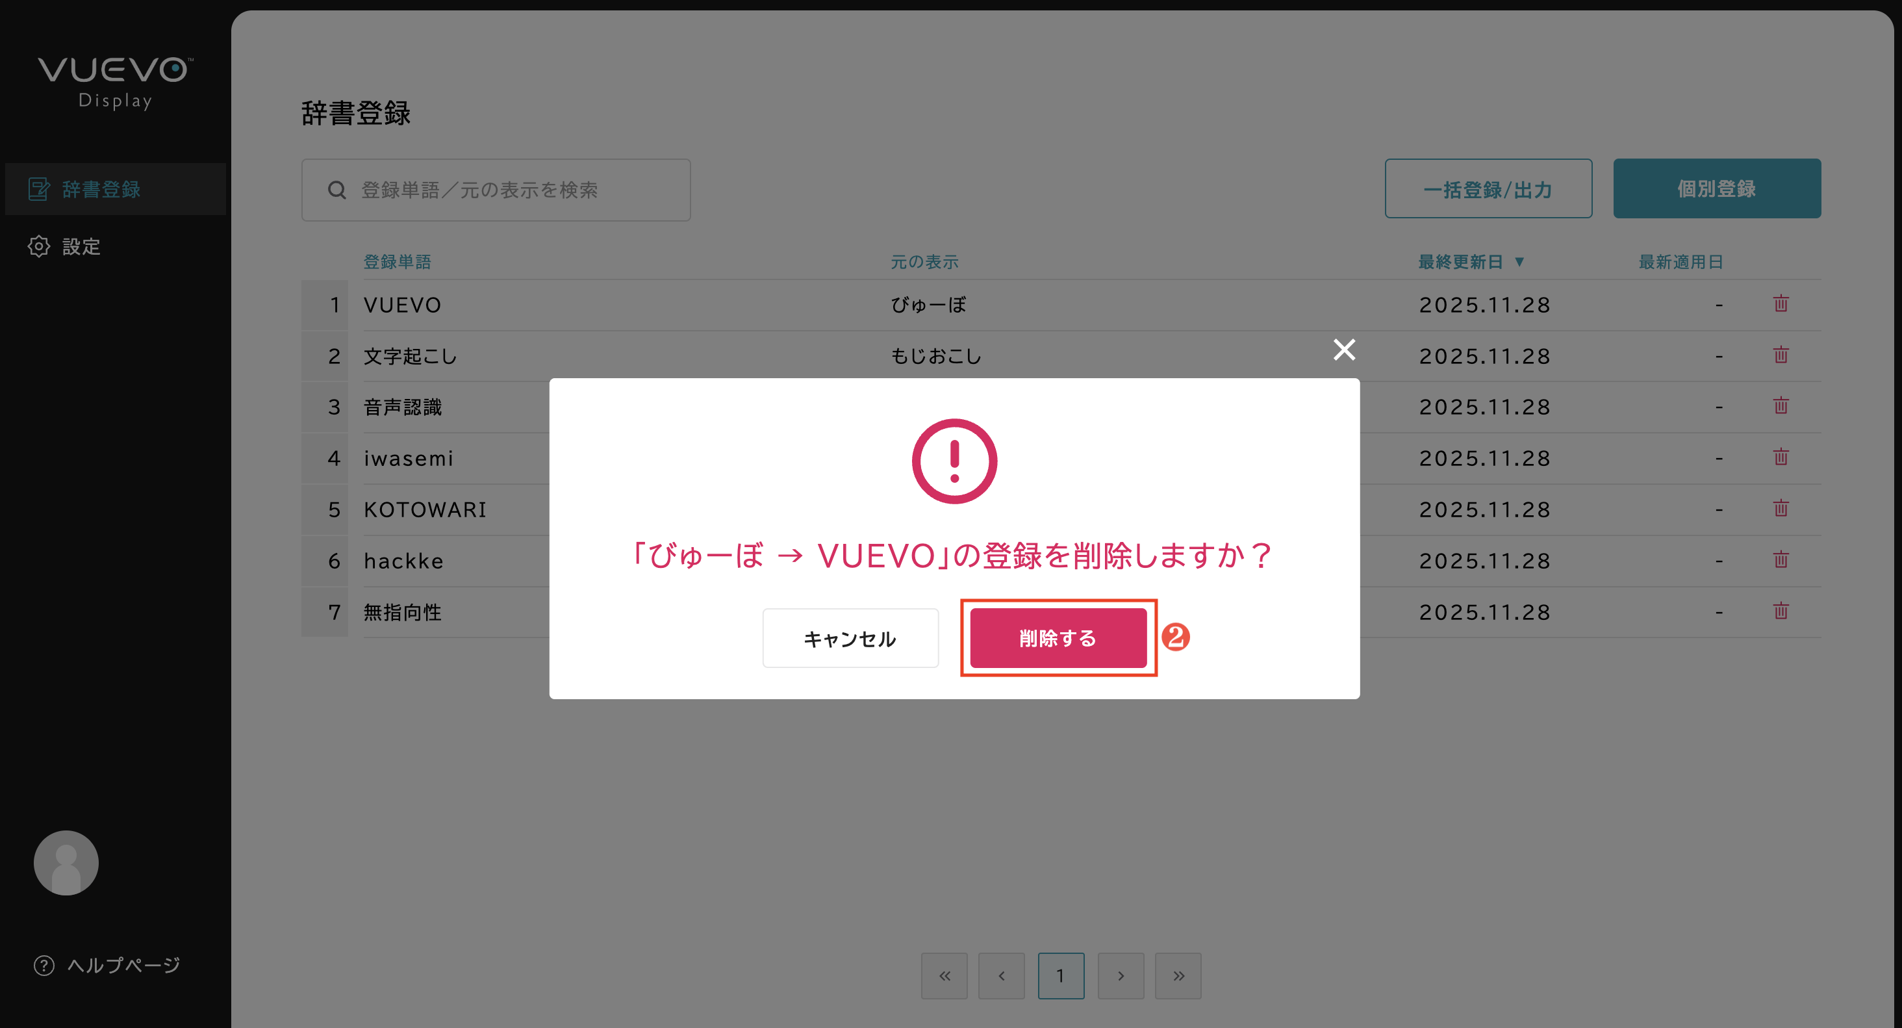1902x1028 pixels.
Task: Delete the 文字起こし entry via trash icon
Action: [1780, 355]
